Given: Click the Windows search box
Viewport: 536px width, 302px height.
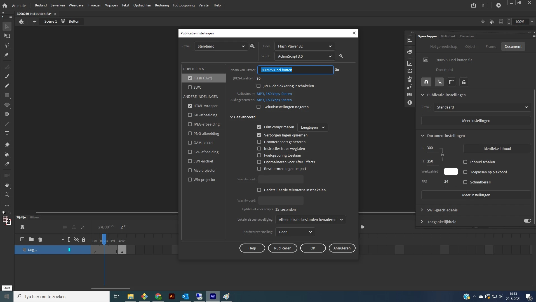Looking at the screenshot, I should (x=62, y=296).
